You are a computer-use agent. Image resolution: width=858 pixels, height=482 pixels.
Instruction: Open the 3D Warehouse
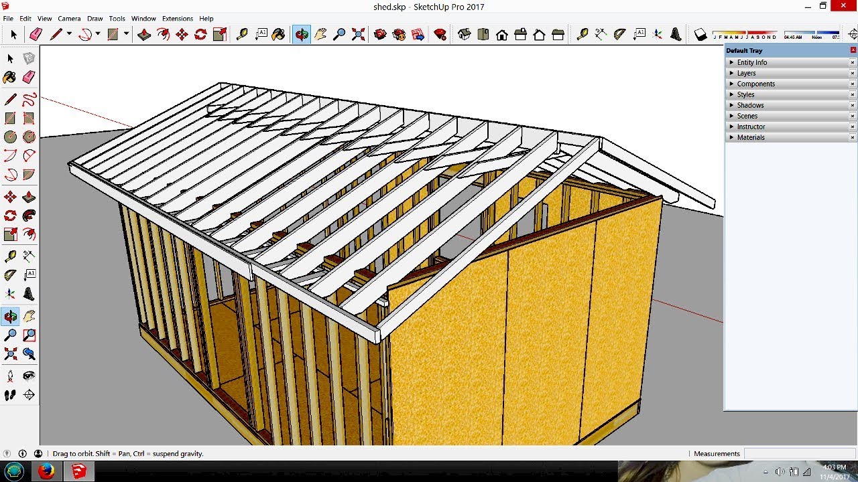click(x=380, y=34)
